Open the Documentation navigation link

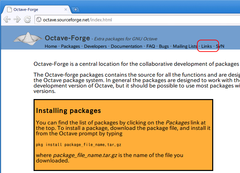pos(126,46)
